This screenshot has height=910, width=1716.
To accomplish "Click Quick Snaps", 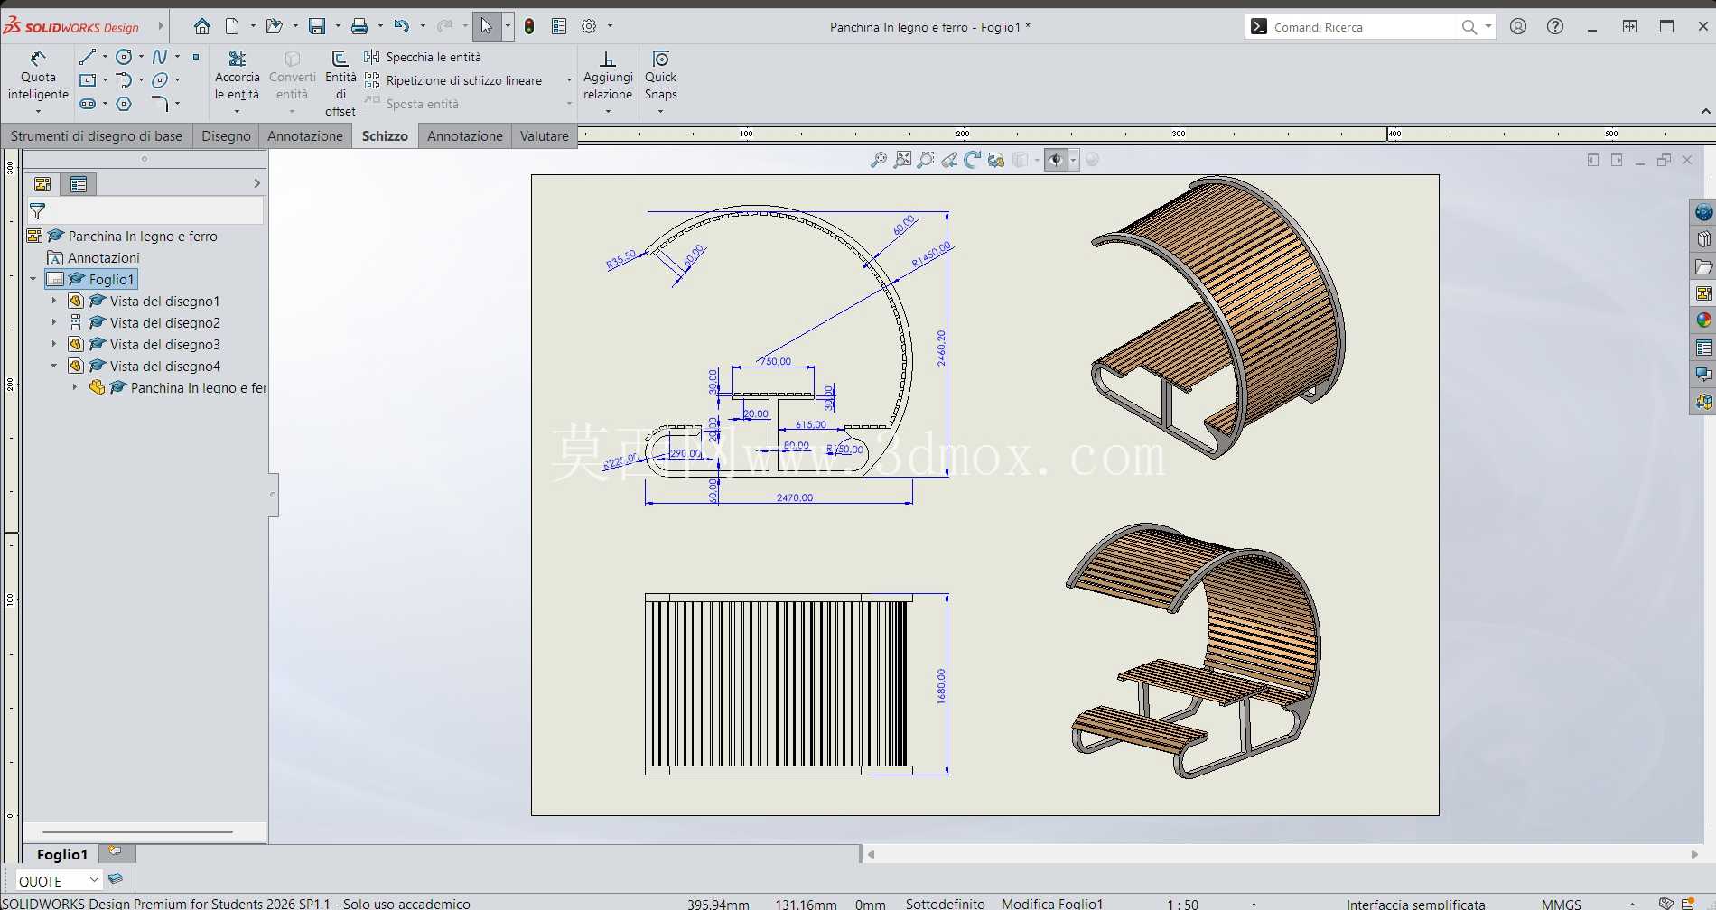I will pos(661,76).
